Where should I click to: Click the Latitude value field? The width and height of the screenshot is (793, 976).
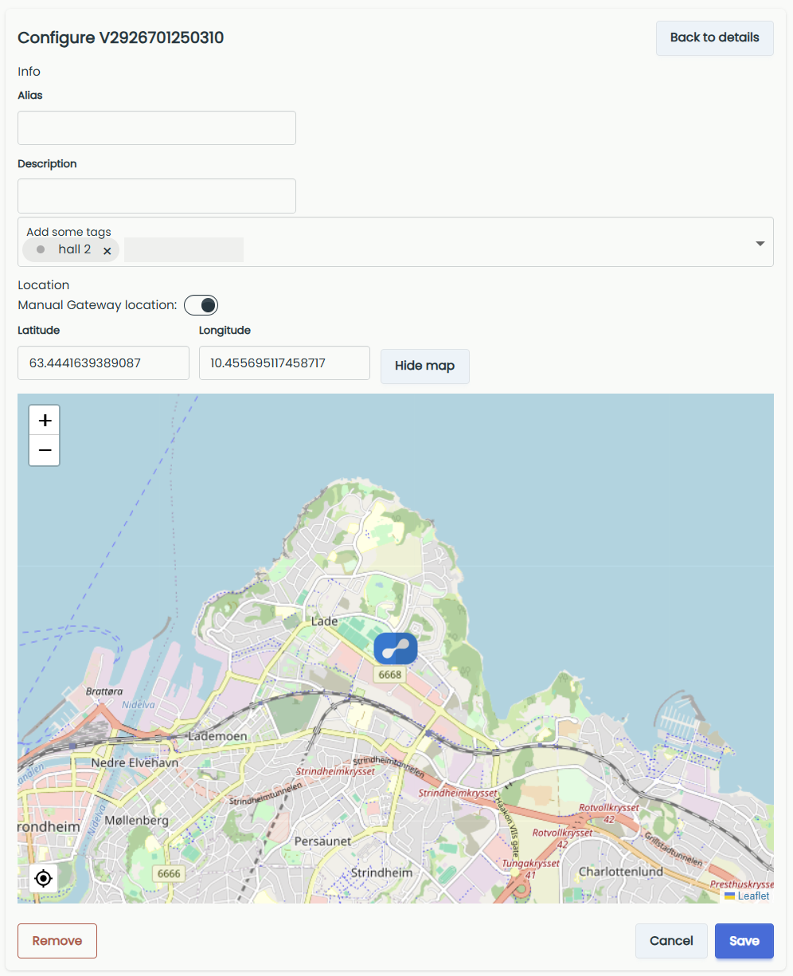104,363
